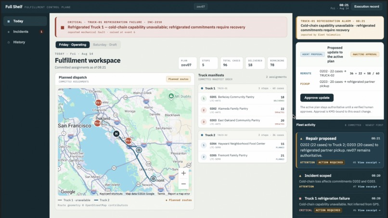
Task: Click the PICKUP label in proposal
Action: click(x=305, y=84)
